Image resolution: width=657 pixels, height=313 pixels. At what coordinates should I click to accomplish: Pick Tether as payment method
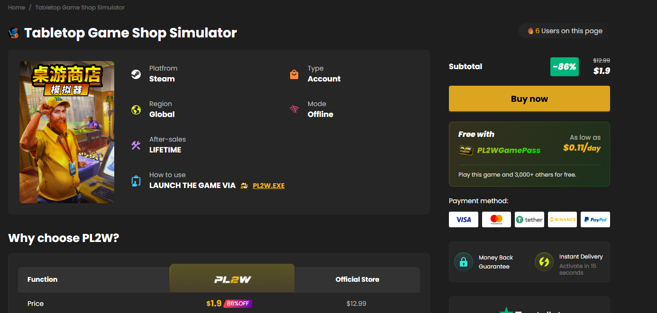click(x=529, y=219)
